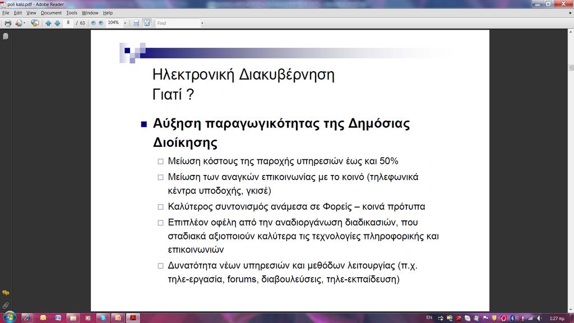
Task: Close the document with the small x
Action: click(x=570, y=13)
